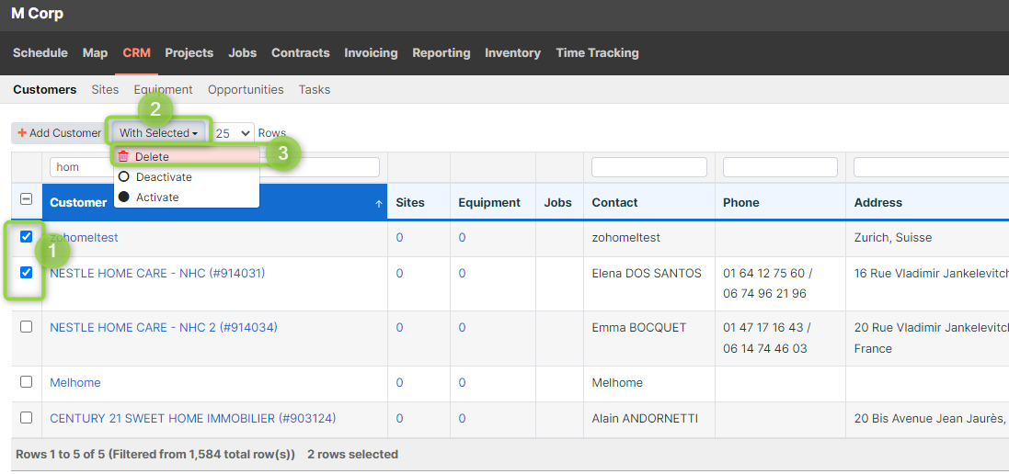1009x474 pixels.
Task: Uncheck NESTLE HOME CARE - NHC (#914031) checkbox
Action: click(27, 272)
